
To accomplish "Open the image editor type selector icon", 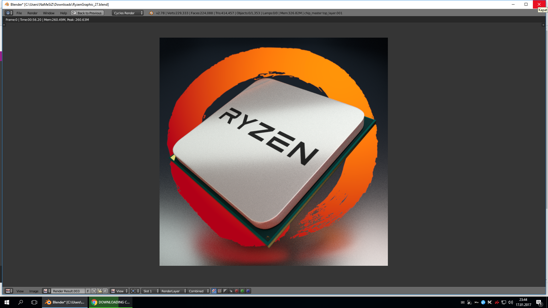I will pyautogui.click(x=9, y=291).
